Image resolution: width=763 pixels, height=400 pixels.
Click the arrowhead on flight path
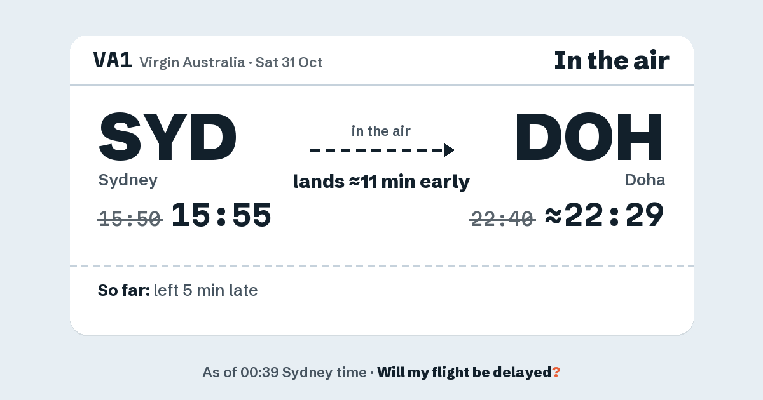pyautogui.click(x=449, y=150)
